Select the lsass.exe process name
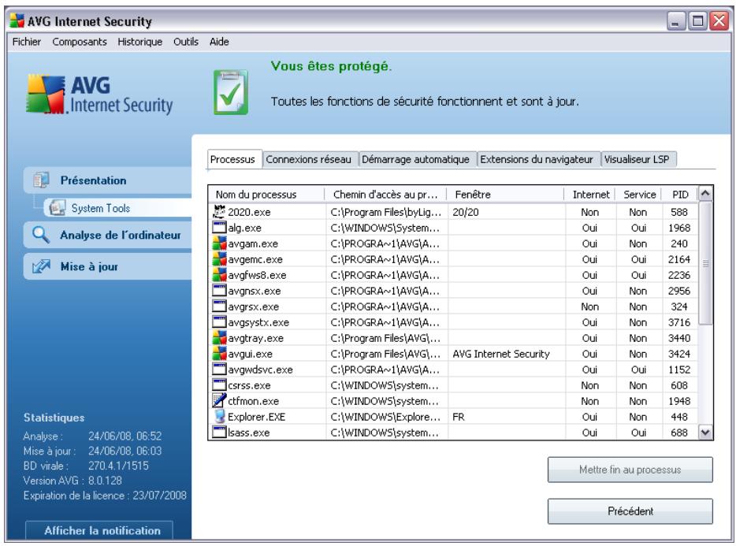Screen dimensions: 736x546 248,433
